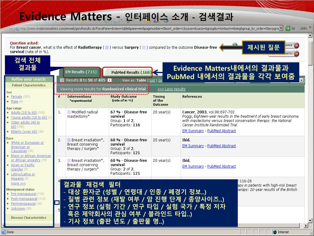The image size is (314, 236).
Task: Click the 'Question asked:' heading
Action: coord(24,43)
